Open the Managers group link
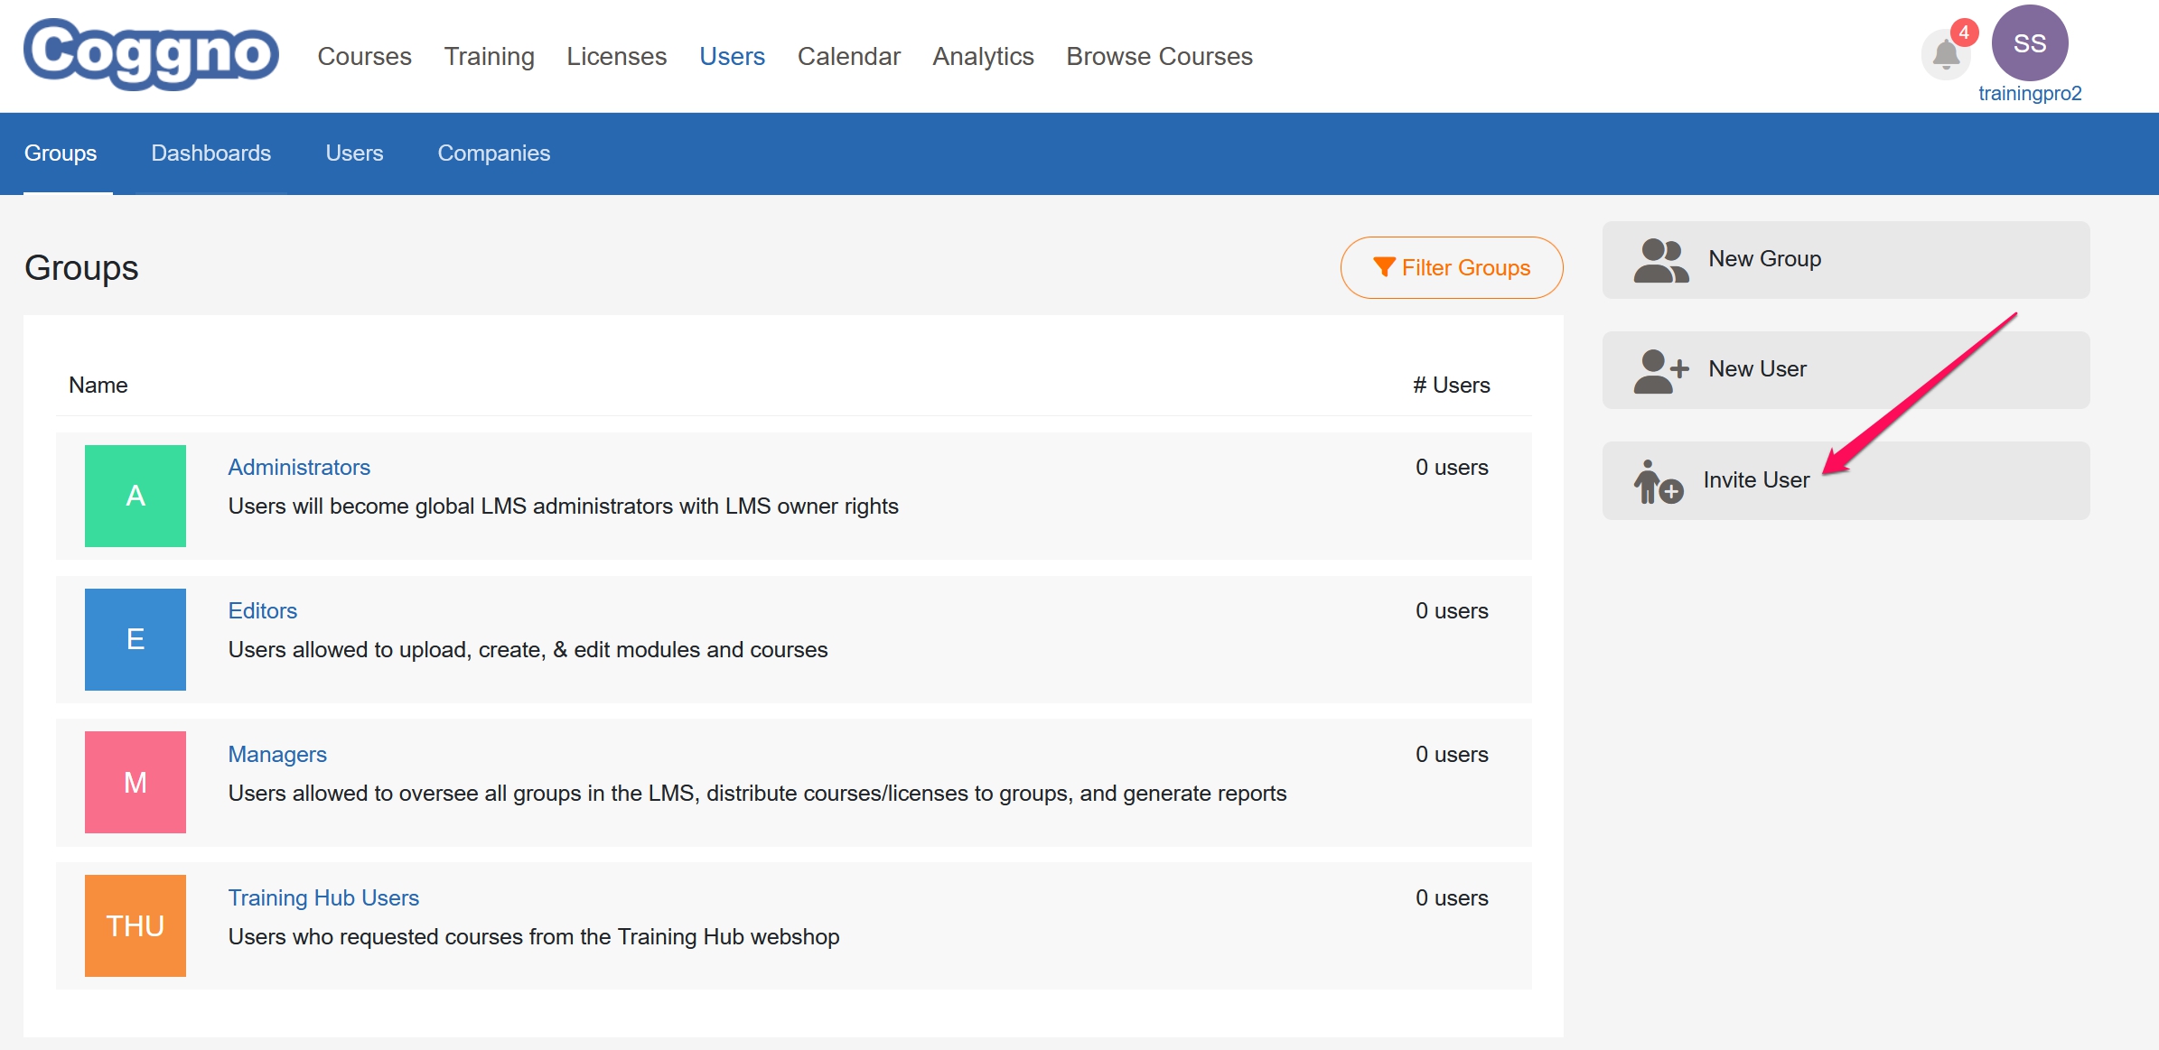2159x1050 pixels. pos(277,754)
